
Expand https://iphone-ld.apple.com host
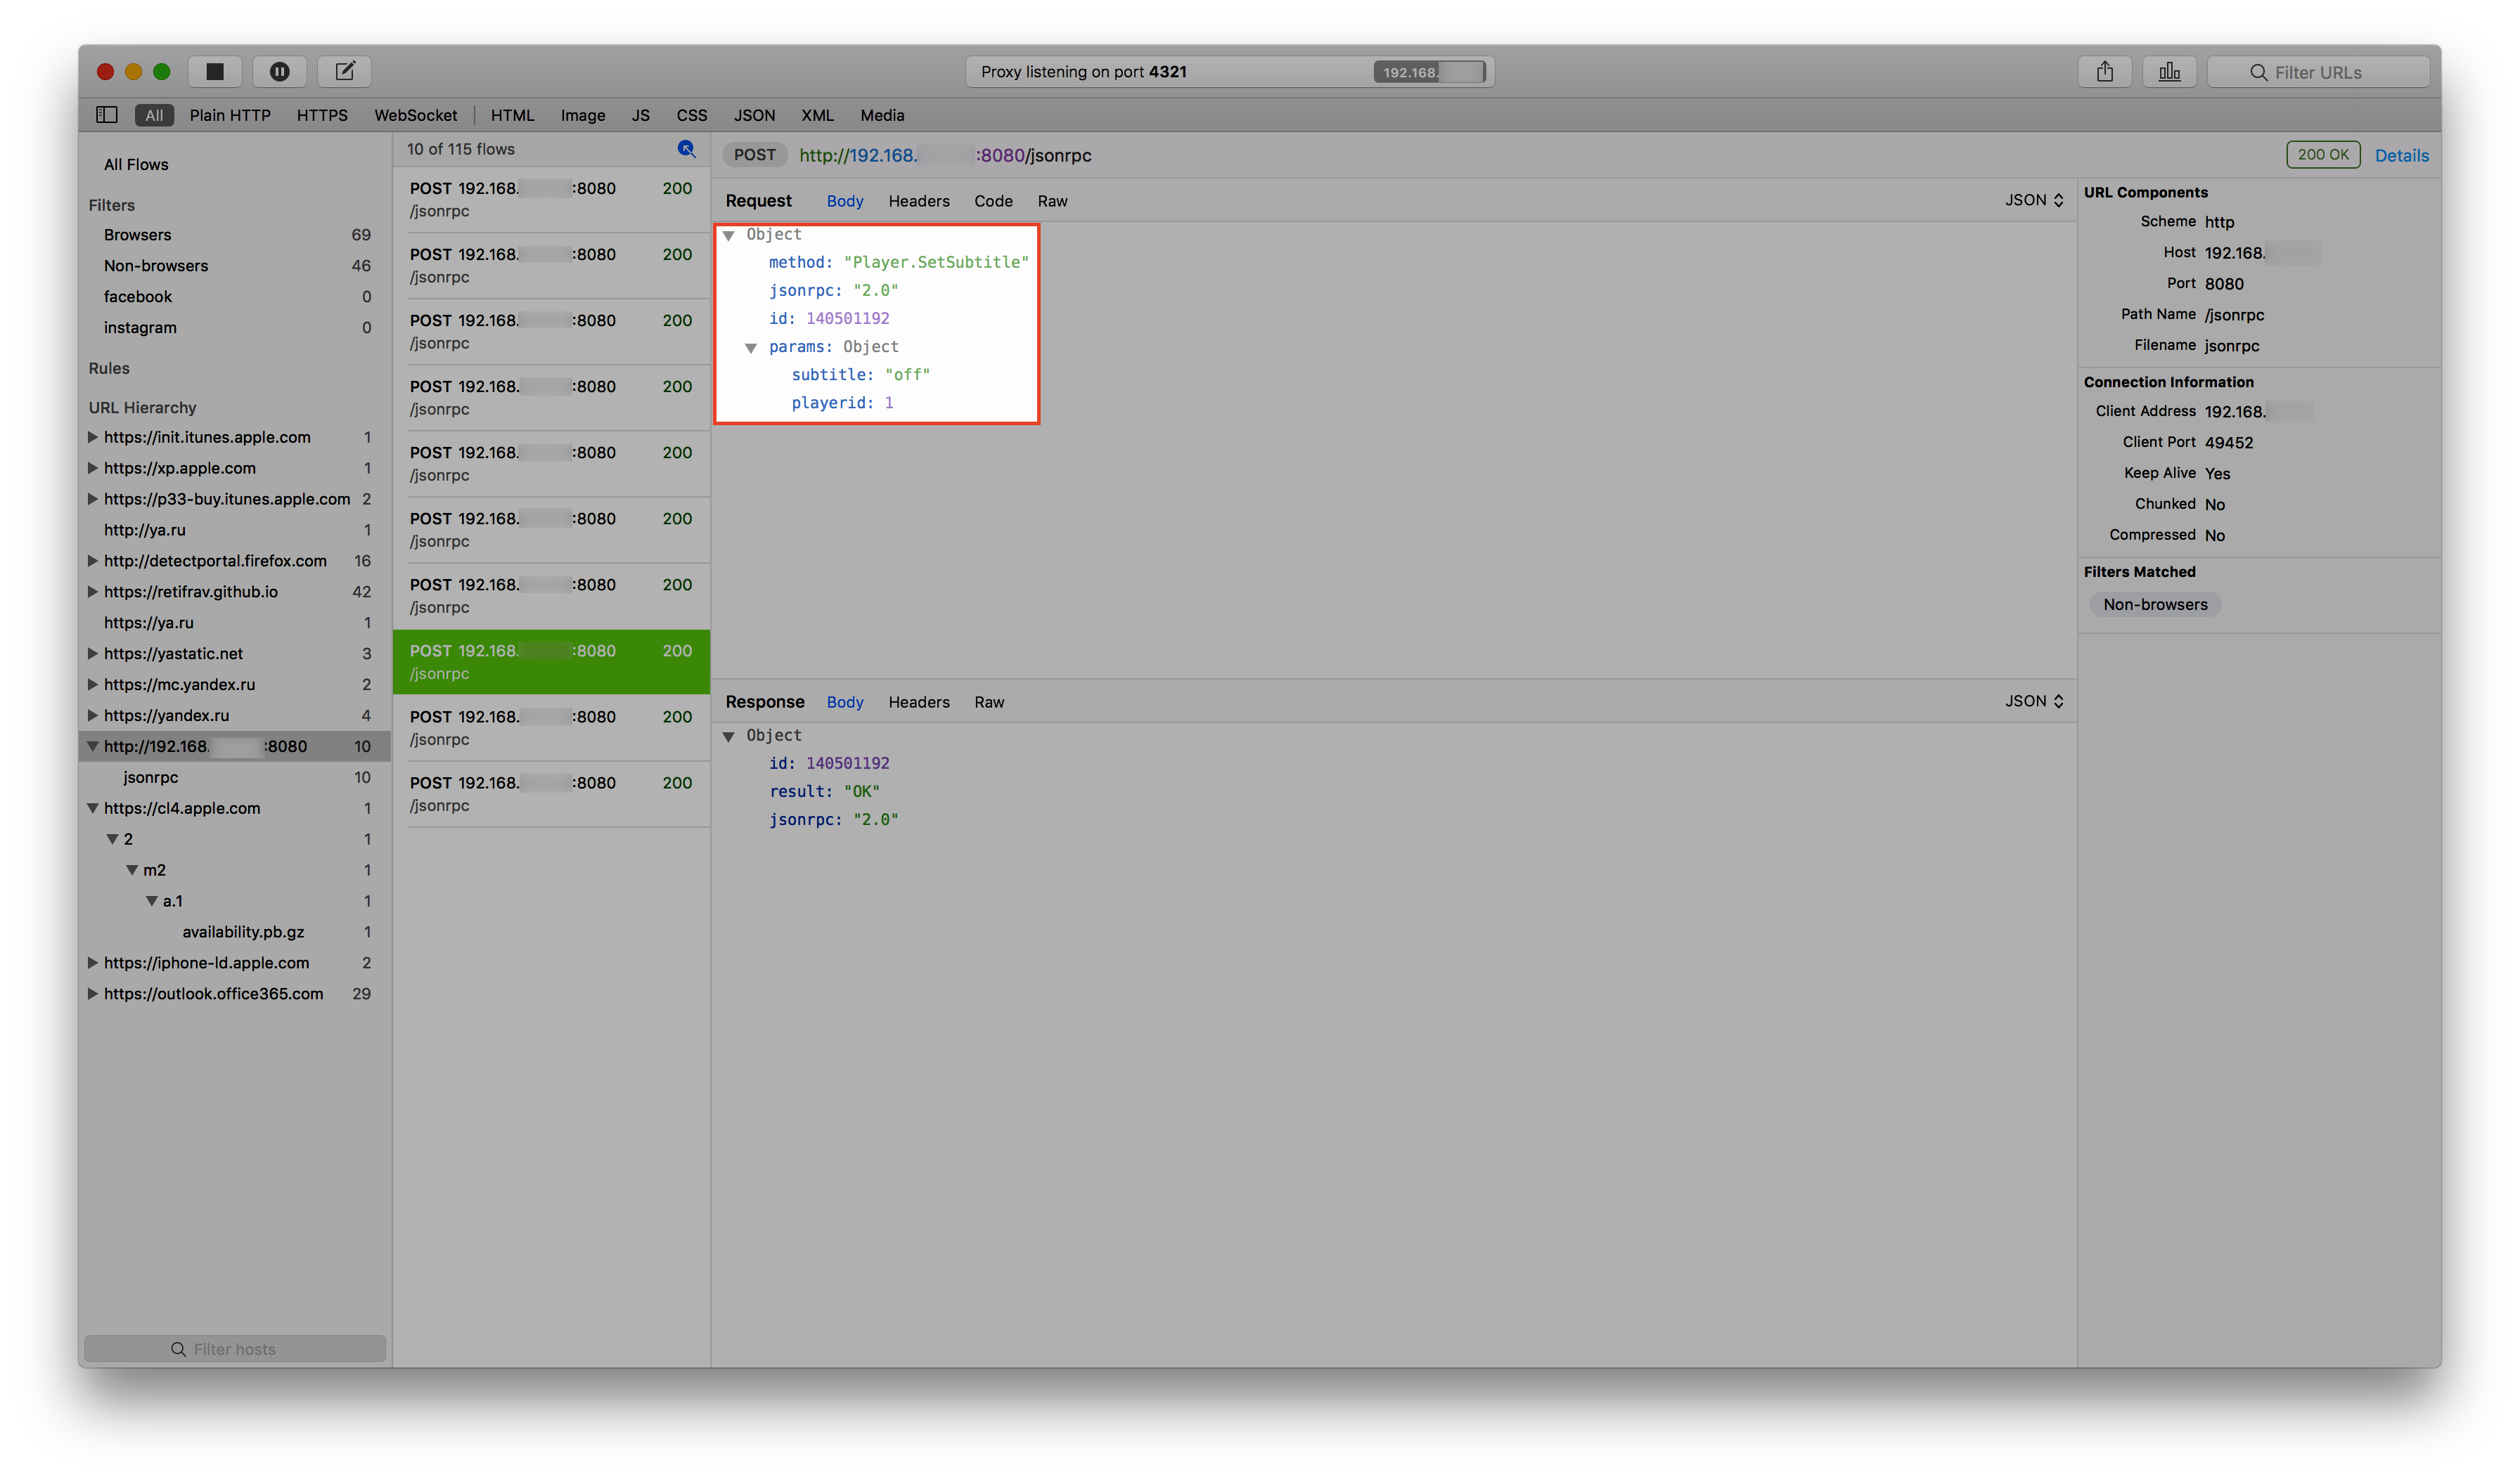click(x=93, y=962)
